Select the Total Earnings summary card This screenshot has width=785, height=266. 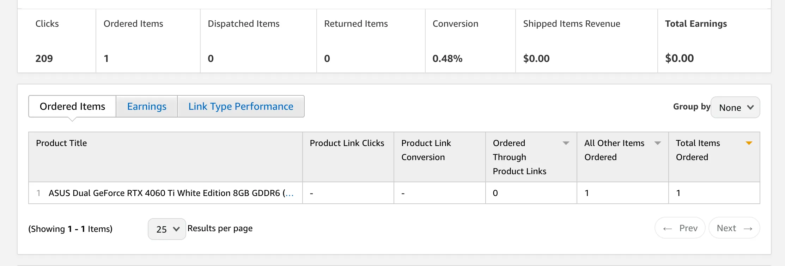tap(714, 41)
